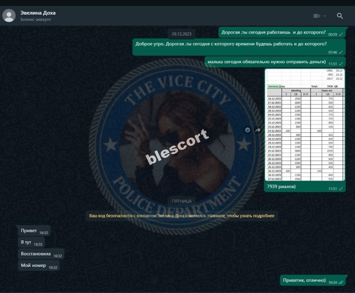The image size is (355, 293).
Task: Click delivery checkmark on 07:46 message
Action: 341,52
